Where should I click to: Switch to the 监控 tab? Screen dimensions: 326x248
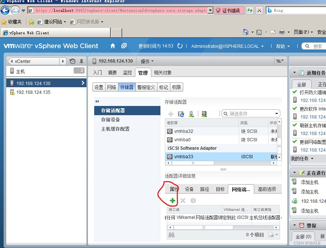click(127, 72)
